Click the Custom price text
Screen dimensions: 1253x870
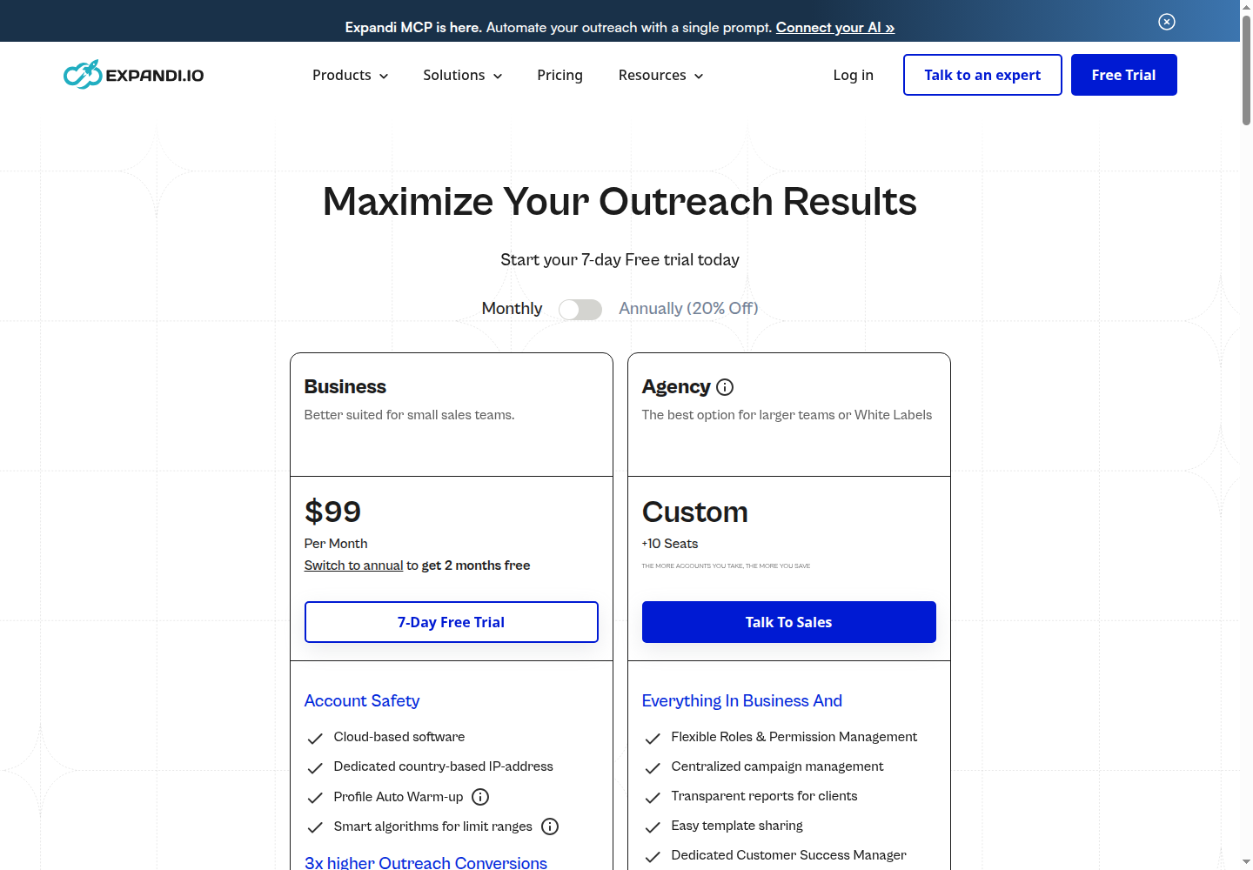(695, 512)
